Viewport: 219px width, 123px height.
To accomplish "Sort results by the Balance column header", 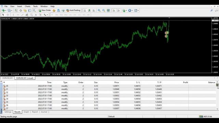I will tap(202, 82).
